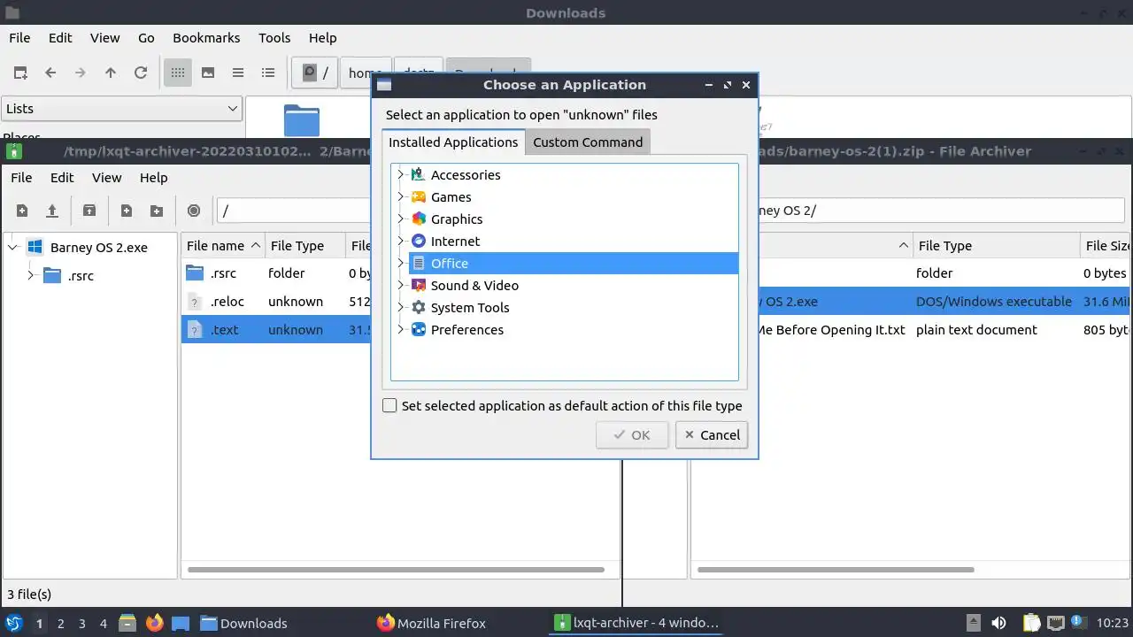Open the Bookmarks menu in Downloads window
Viewport: 1133px width, 637px height.
coord(206,38)
